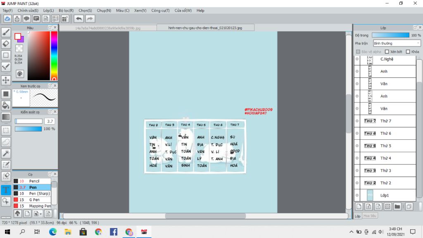
Task: Select the Fill rectangle shape tool
Action: click(x=6, y=94)
